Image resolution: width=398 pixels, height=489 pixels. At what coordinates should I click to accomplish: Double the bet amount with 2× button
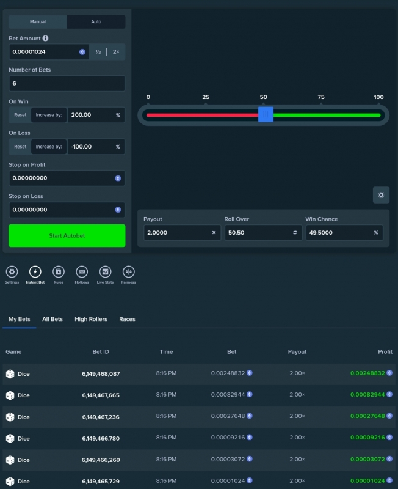[x=116, y=52]
